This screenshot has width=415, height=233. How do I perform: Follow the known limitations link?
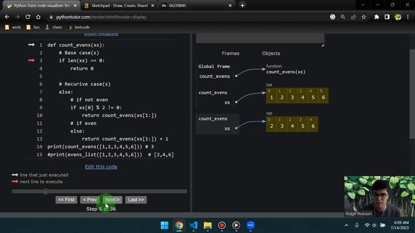[x=101, y=34]
